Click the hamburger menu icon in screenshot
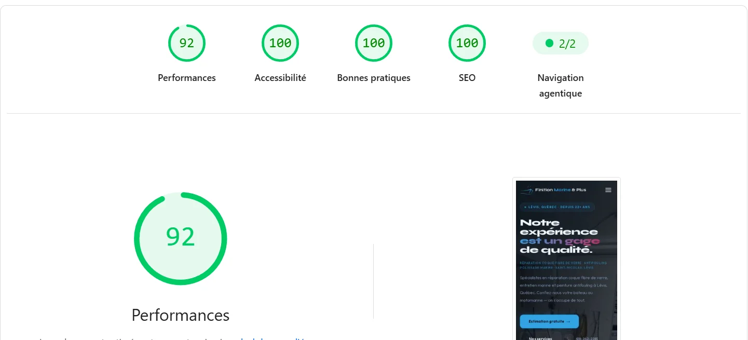Screen dimensions: 748x340 tap(608, 190)
